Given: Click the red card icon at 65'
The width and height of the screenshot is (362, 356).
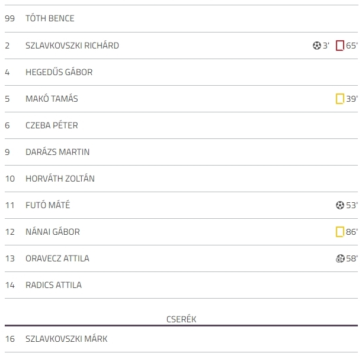Looking at the screenshot, I should (x=340, y=46).
